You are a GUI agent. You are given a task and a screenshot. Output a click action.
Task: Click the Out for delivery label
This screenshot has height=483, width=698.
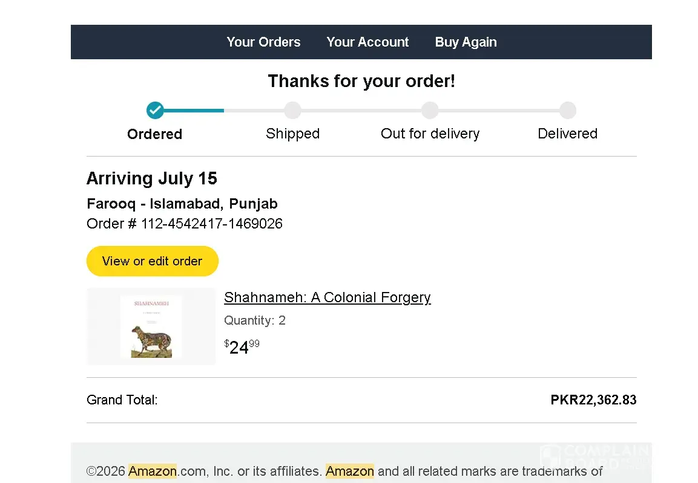point(430,134)
